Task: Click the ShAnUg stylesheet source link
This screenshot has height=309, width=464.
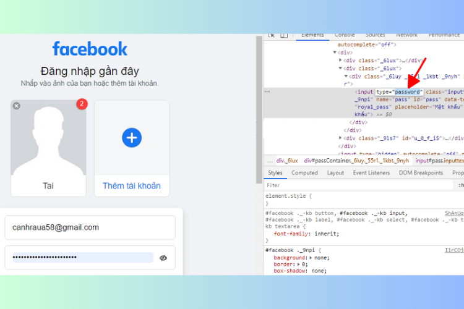Action: point(454,213)
